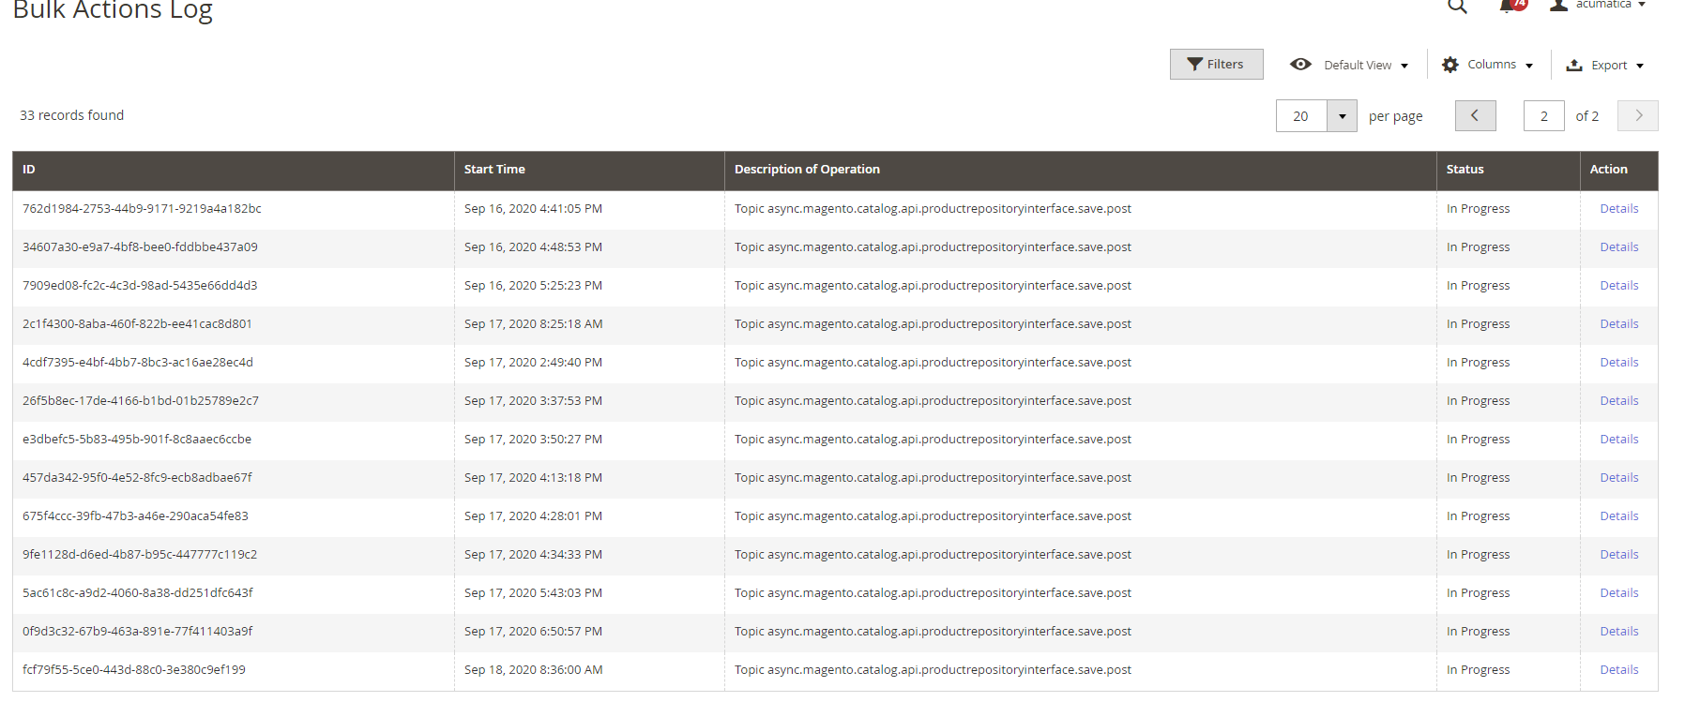Click the acumatica user account icon
1685x717 pixels.
1558,6
